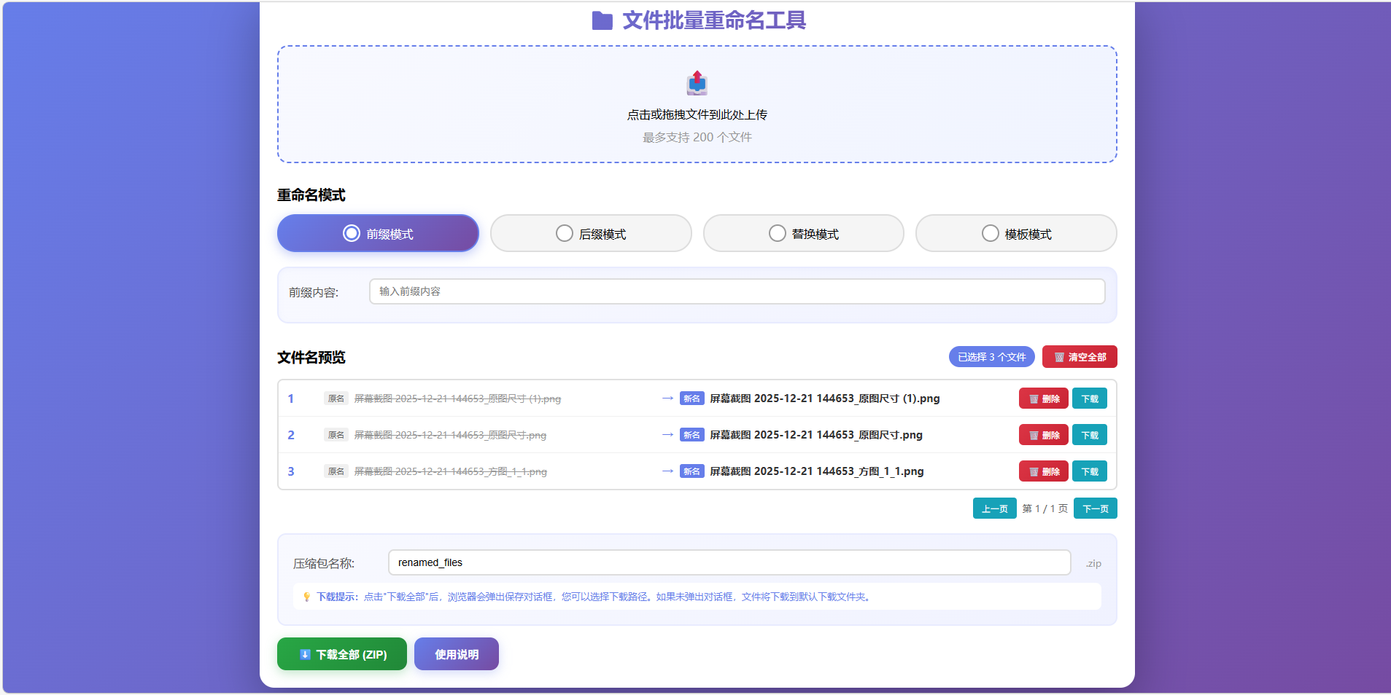This screenshot has height=695, width=1391.
Task: Click the lightbulb icon beside 下载提示
Action: pyautogui.click(x=306, y=596)
